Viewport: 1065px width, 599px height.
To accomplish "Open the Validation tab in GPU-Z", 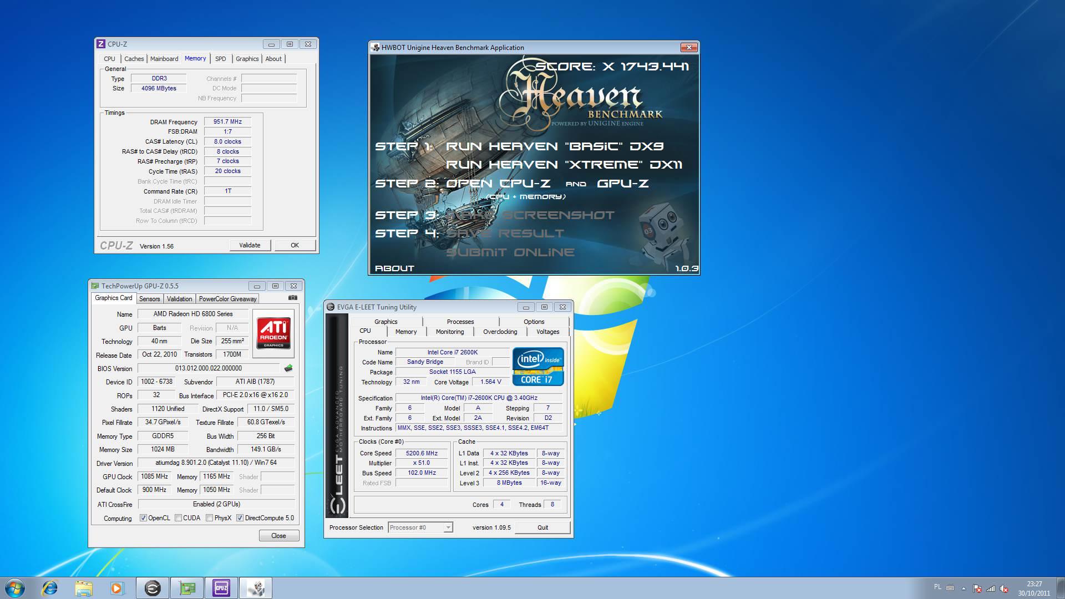I will tap(179, 299).
